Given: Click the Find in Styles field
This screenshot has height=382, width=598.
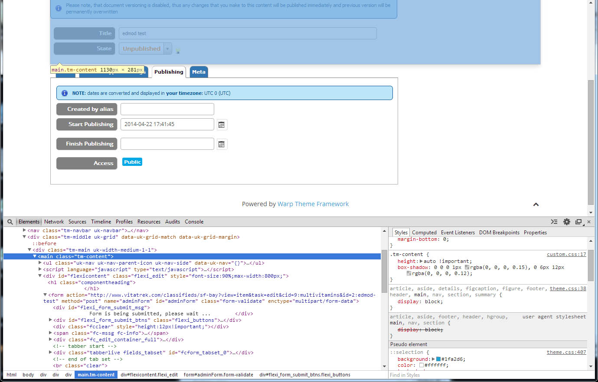Looking at the screenshot, I should 488,375.
